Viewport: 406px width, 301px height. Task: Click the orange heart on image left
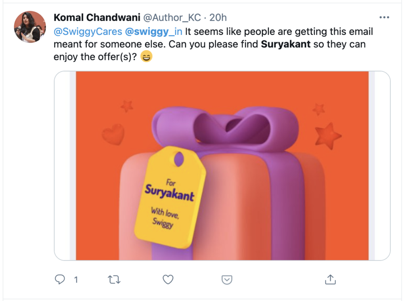(x=113, y=135)
